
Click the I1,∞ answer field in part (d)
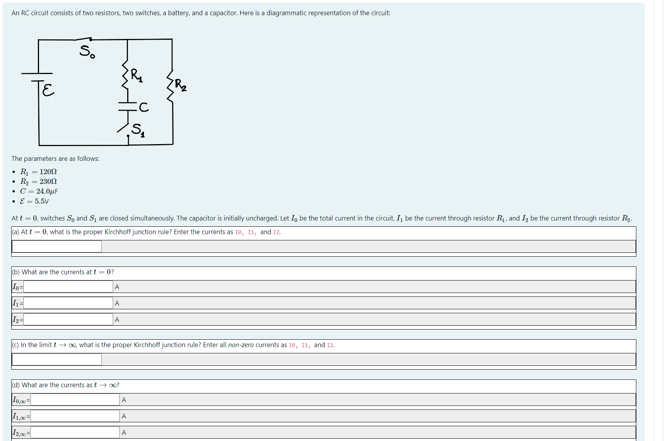pos(74,415)
